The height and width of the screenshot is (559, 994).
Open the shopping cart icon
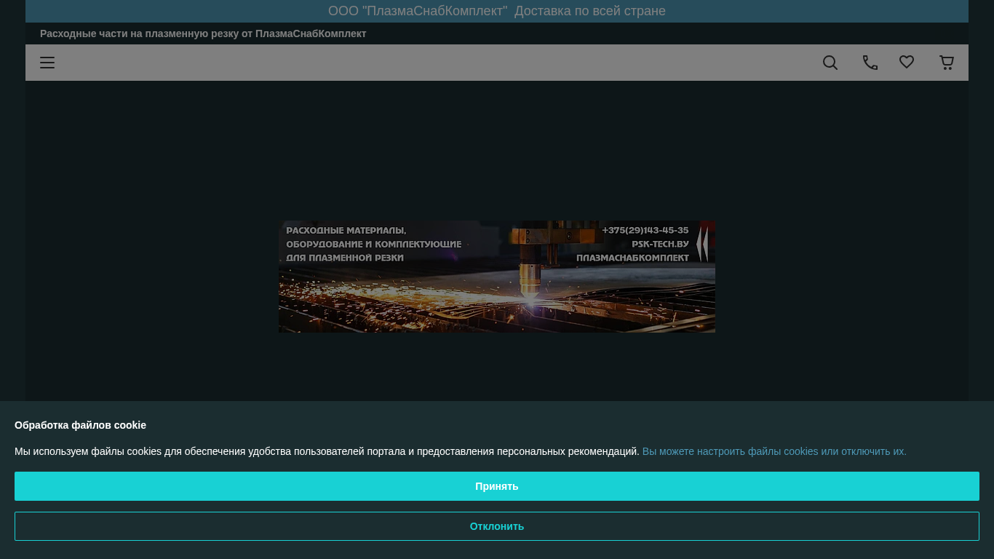click(947, 63)
